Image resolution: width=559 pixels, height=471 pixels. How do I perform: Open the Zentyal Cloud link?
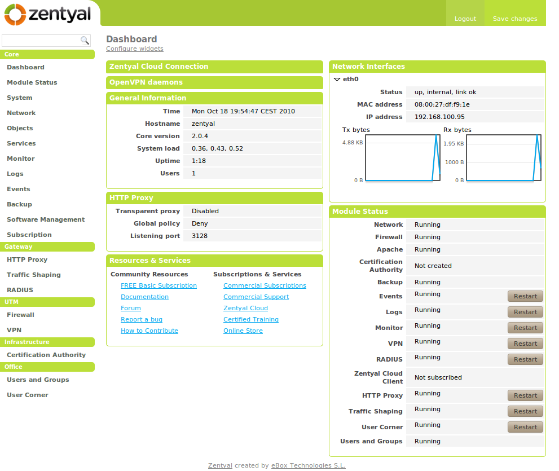[245, 308]
